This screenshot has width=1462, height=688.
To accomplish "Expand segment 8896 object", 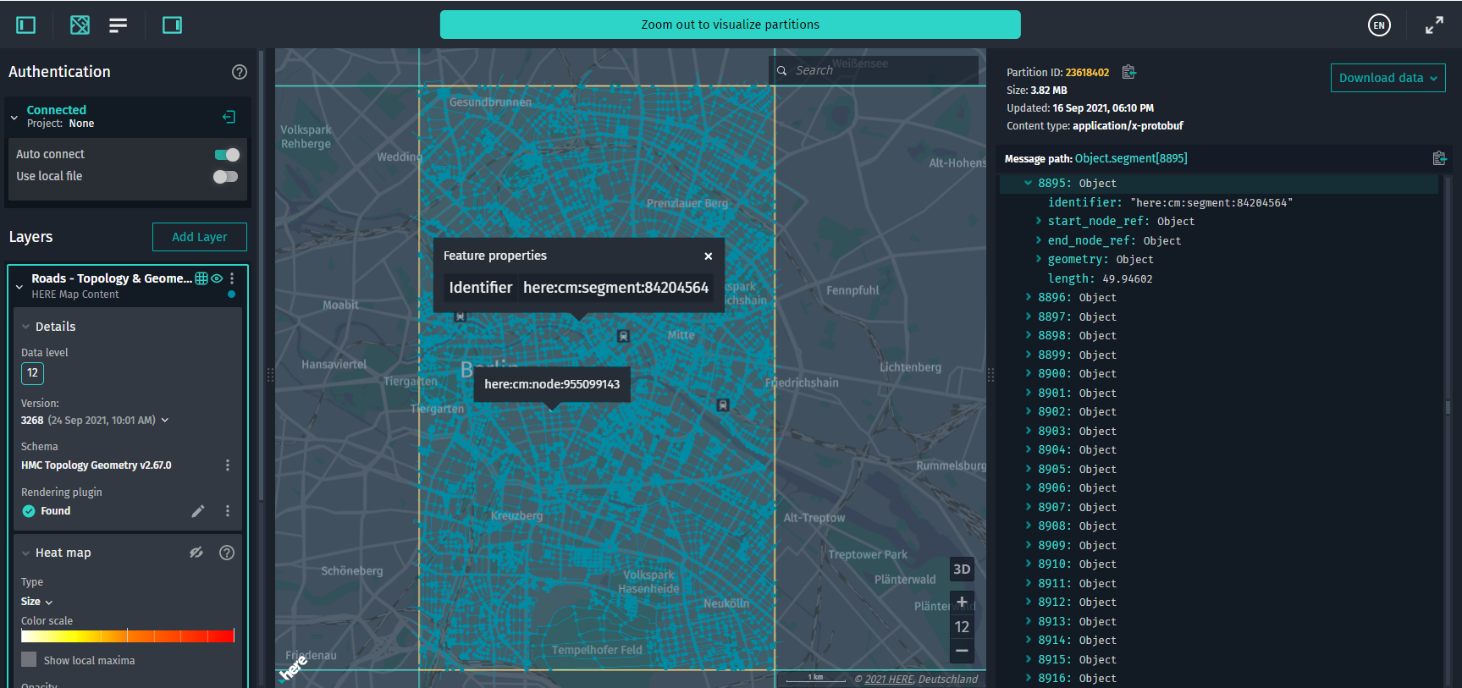I will (1029, 298).
